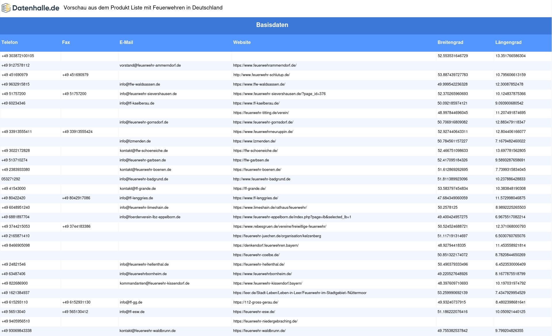The height and width of the screenshot is (336, 552).
Task: Click the Fax column header
Action: click(66, 43)
